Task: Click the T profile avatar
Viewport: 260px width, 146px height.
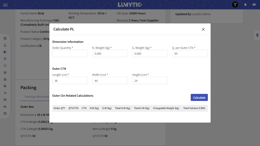Action: coord(235,5)
